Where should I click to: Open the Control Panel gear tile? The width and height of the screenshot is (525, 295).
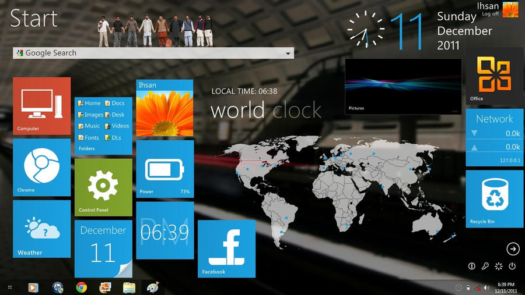coord(103,187)
